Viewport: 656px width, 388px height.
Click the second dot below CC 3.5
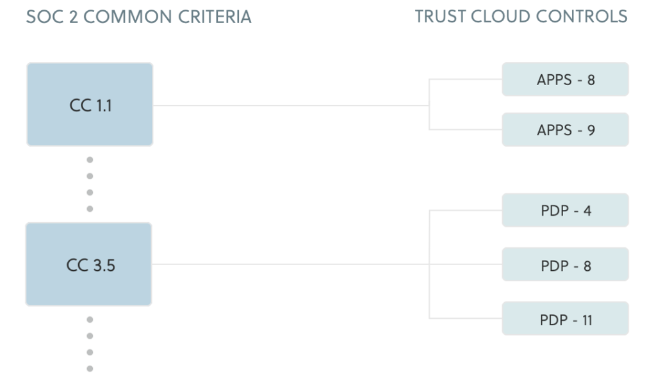(x=90, y=335)
